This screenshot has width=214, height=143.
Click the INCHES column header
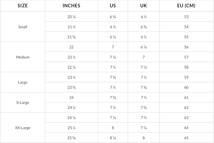71,6
